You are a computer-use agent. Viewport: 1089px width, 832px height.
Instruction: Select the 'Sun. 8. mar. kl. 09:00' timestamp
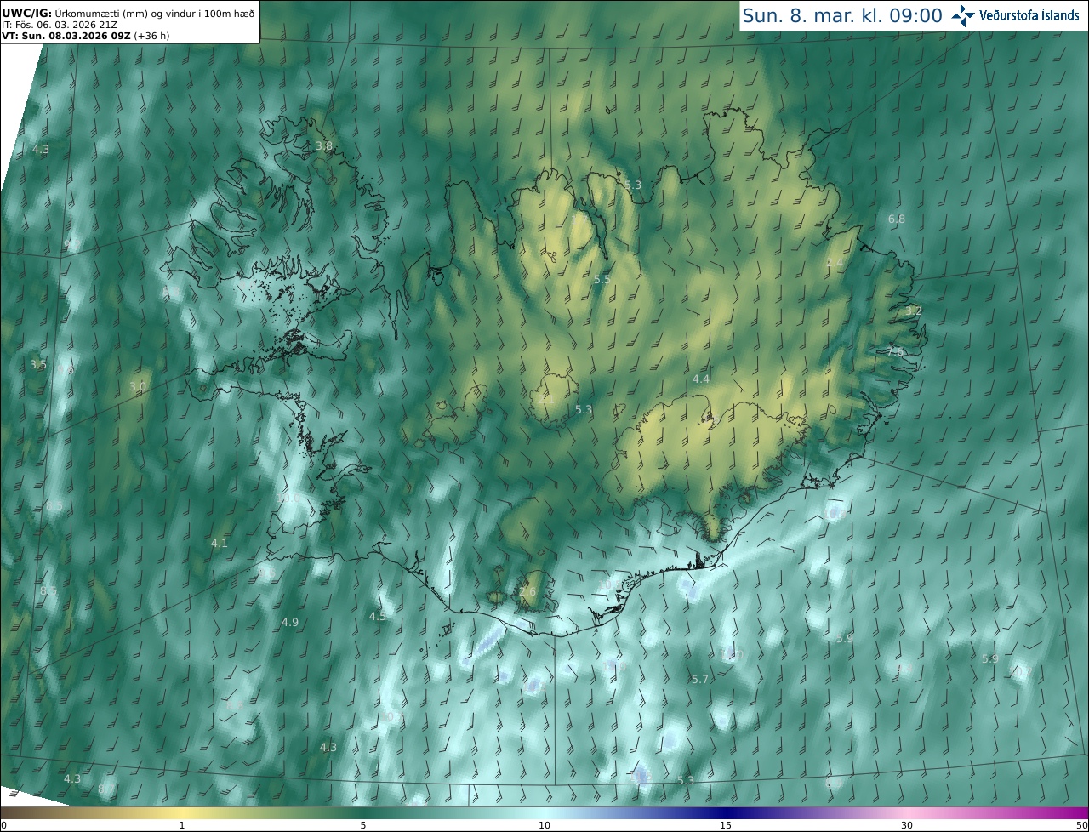coord(841,15)
